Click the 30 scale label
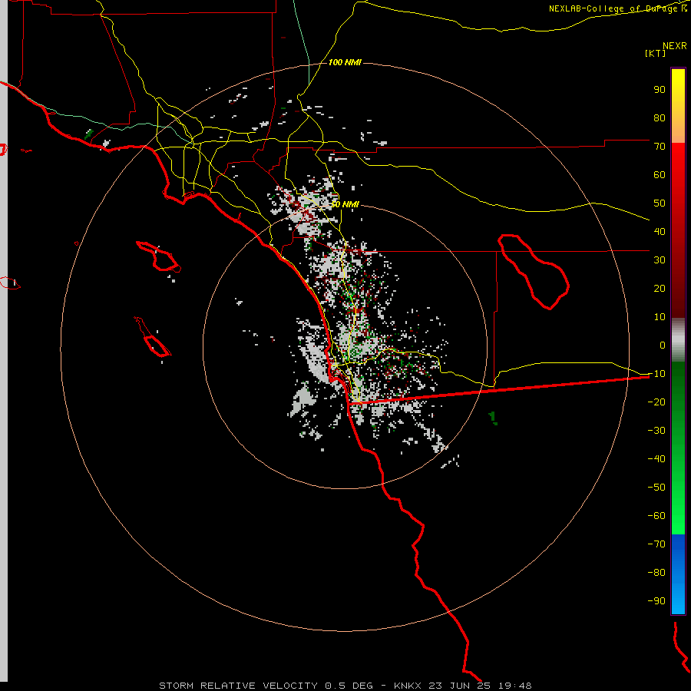The image size is (691, 691). [x=660, y=260]
